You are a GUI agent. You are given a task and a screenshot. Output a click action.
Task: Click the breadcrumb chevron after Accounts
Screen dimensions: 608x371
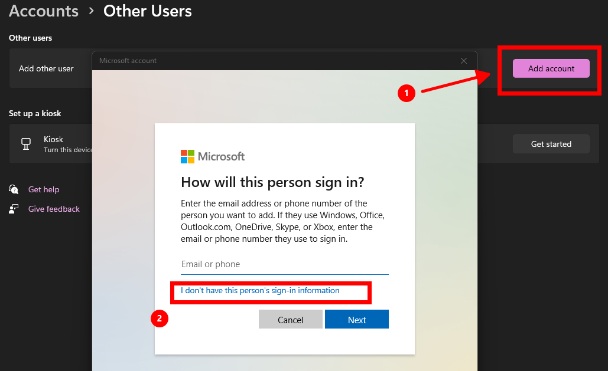tap(91, 11)
